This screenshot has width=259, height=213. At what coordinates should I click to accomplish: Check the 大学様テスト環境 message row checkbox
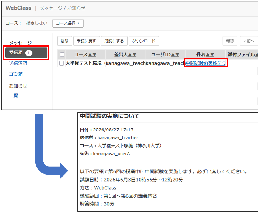(x=61, y=63)
